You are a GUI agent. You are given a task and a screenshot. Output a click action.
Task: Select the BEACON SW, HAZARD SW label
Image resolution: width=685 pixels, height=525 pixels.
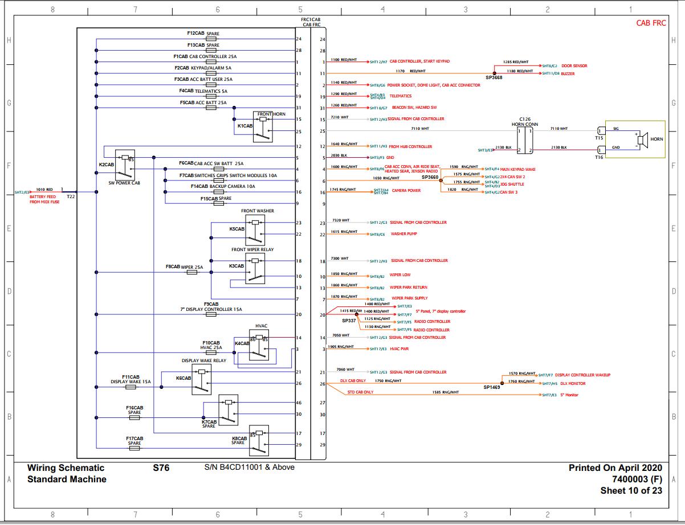(414, 108)
